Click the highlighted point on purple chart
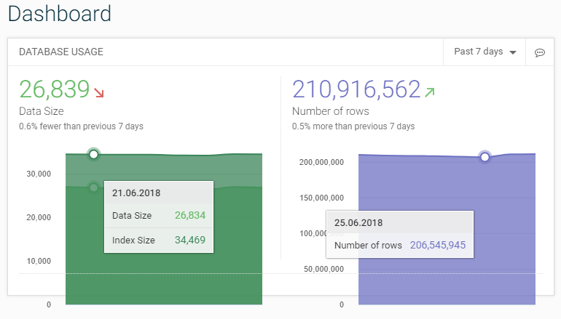The image size is (561, 319). [x=484, y=157]
